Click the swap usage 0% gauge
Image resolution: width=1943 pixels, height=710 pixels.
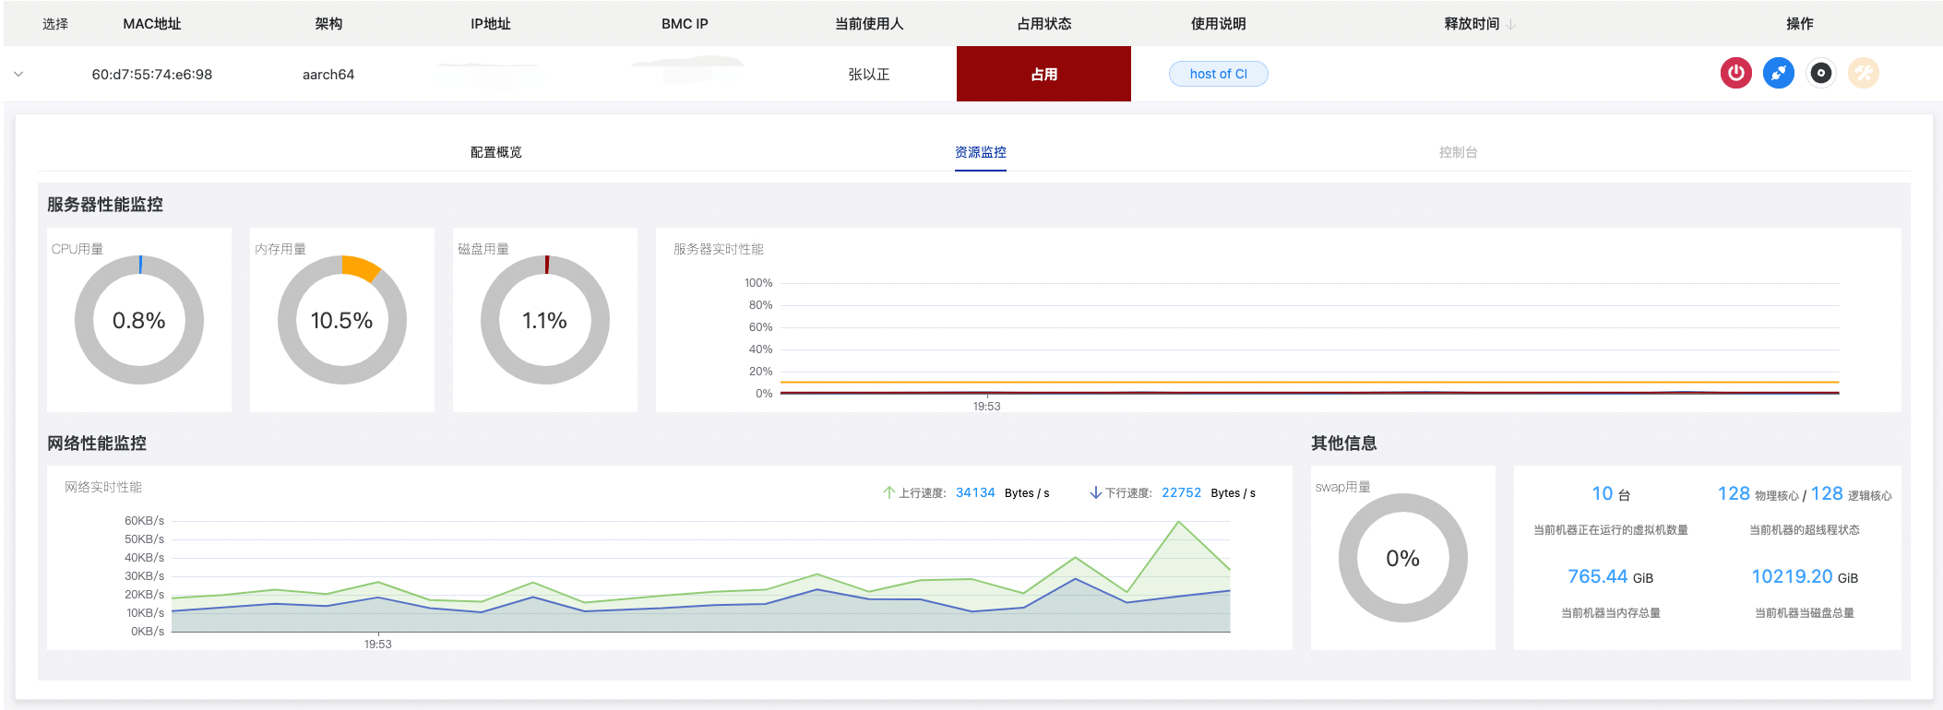(x=1402, y=558)
